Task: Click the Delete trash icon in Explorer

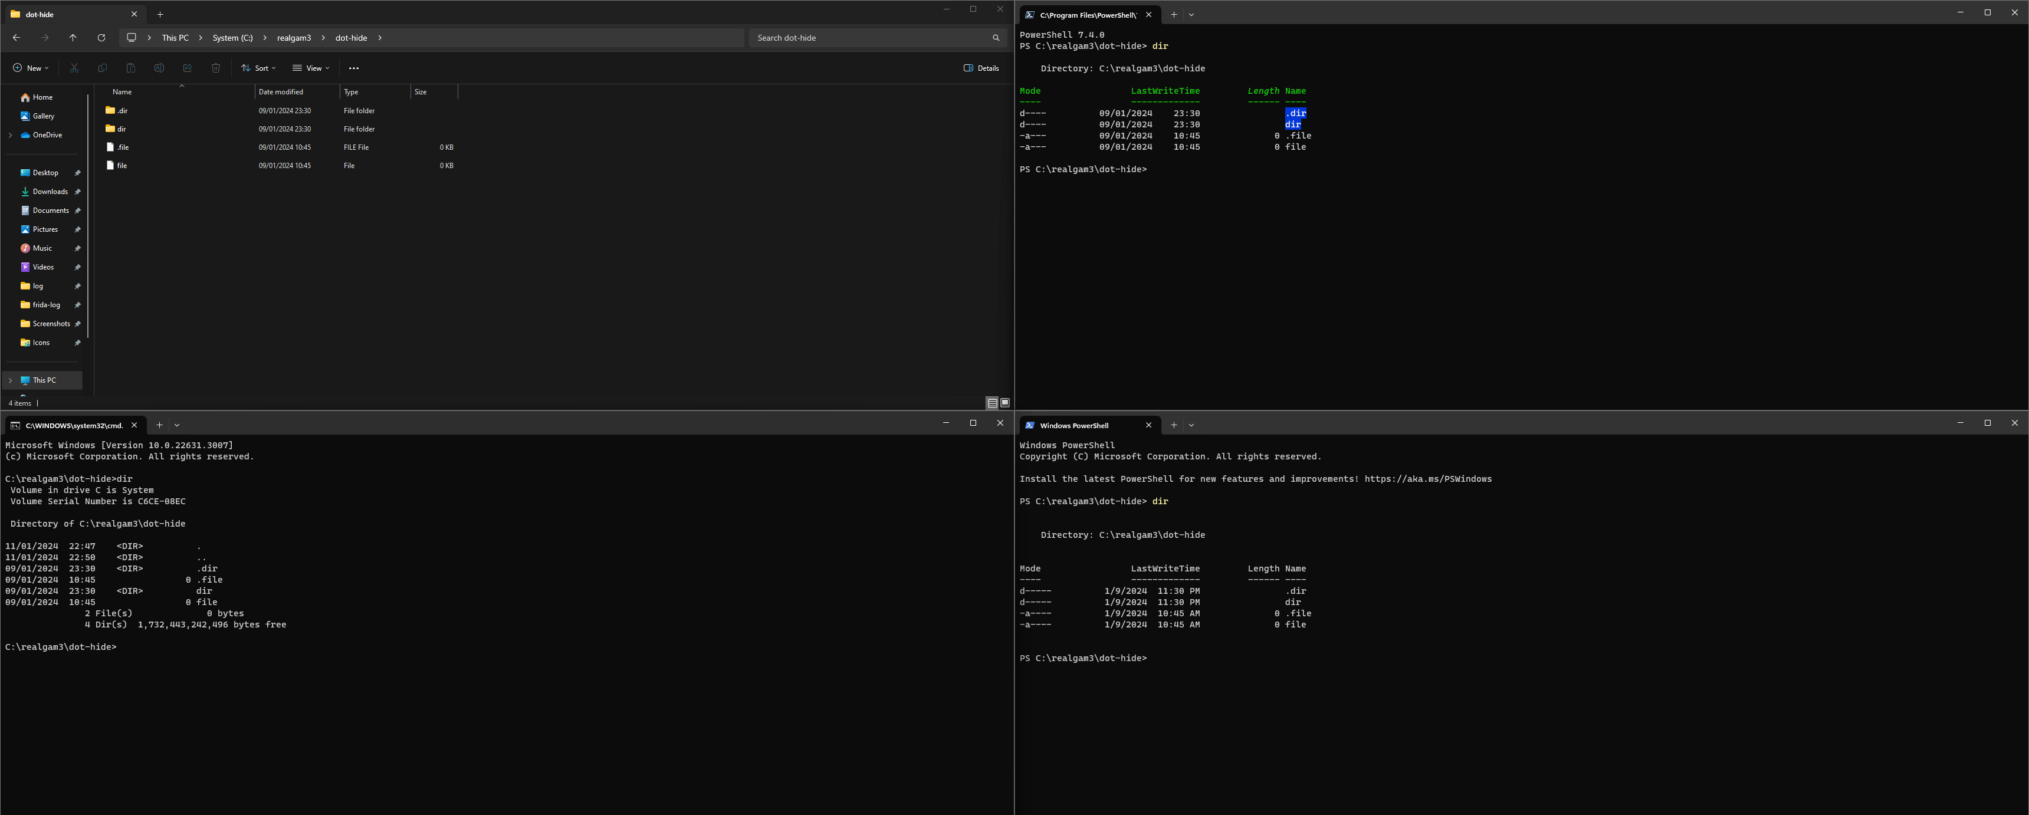Action: coord(216,68)
